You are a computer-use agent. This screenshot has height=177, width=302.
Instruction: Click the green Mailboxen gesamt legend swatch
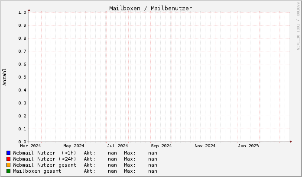click(x=9, y=171)
